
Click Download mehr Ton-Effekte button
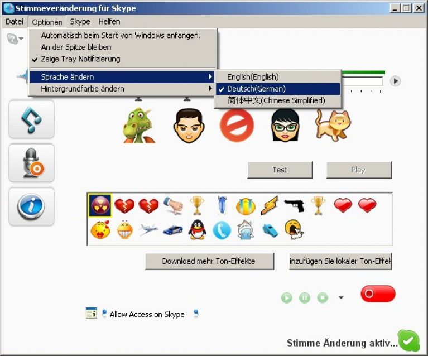209,261
